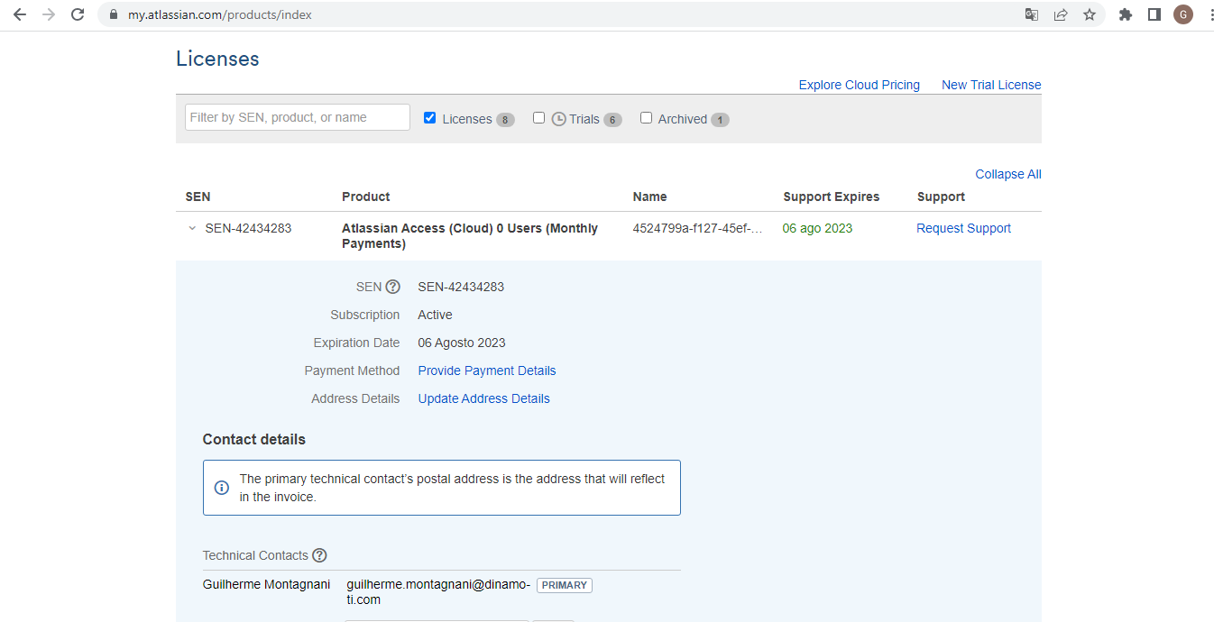The height and width of the screenshot is (622, 1214).
Task: Create a New Trial License
Action: click(991, 85)
